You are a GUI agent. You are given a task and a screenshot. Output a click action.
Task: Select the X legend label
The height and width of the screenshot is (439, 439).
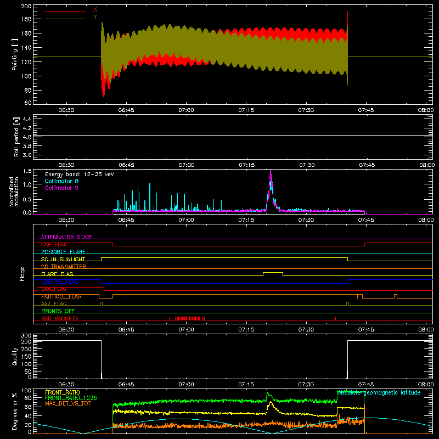tap(95, 10)
